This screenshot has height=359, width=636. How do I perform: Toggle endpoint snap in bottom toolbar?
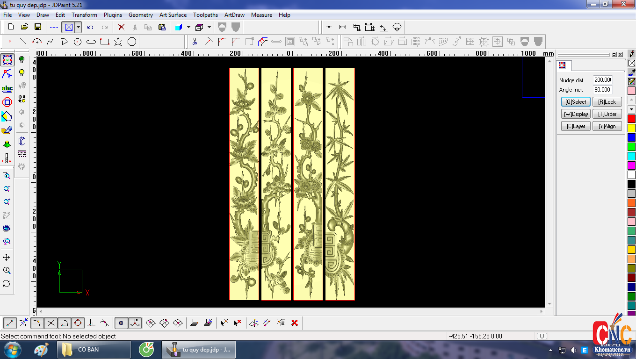[x=10, y=323]
